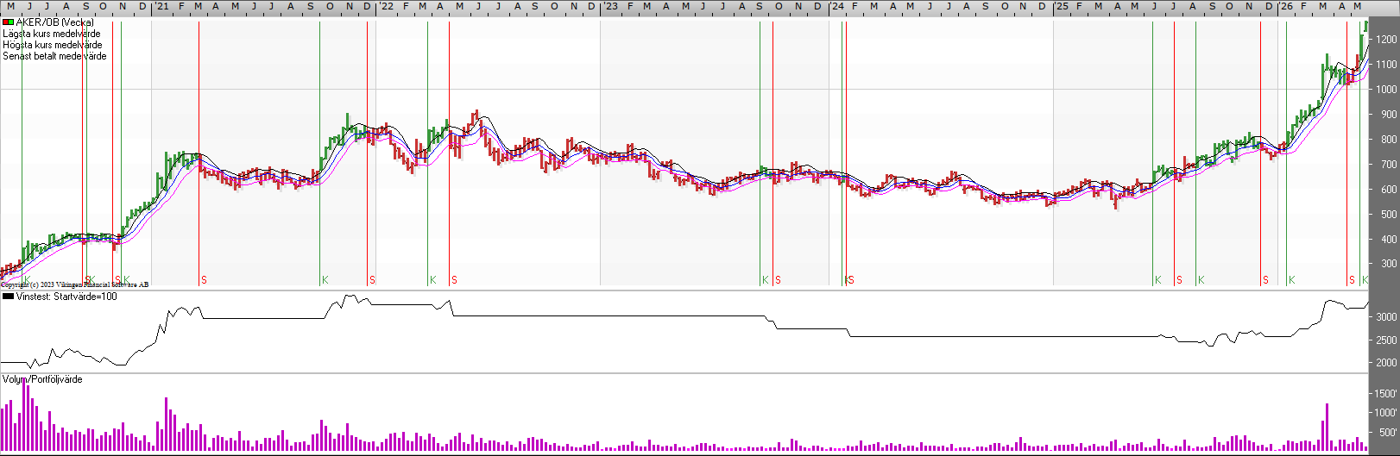Screen dimensions: 1400x456
Task: Click the 1100 price axis label
Action: point(1386,65)
